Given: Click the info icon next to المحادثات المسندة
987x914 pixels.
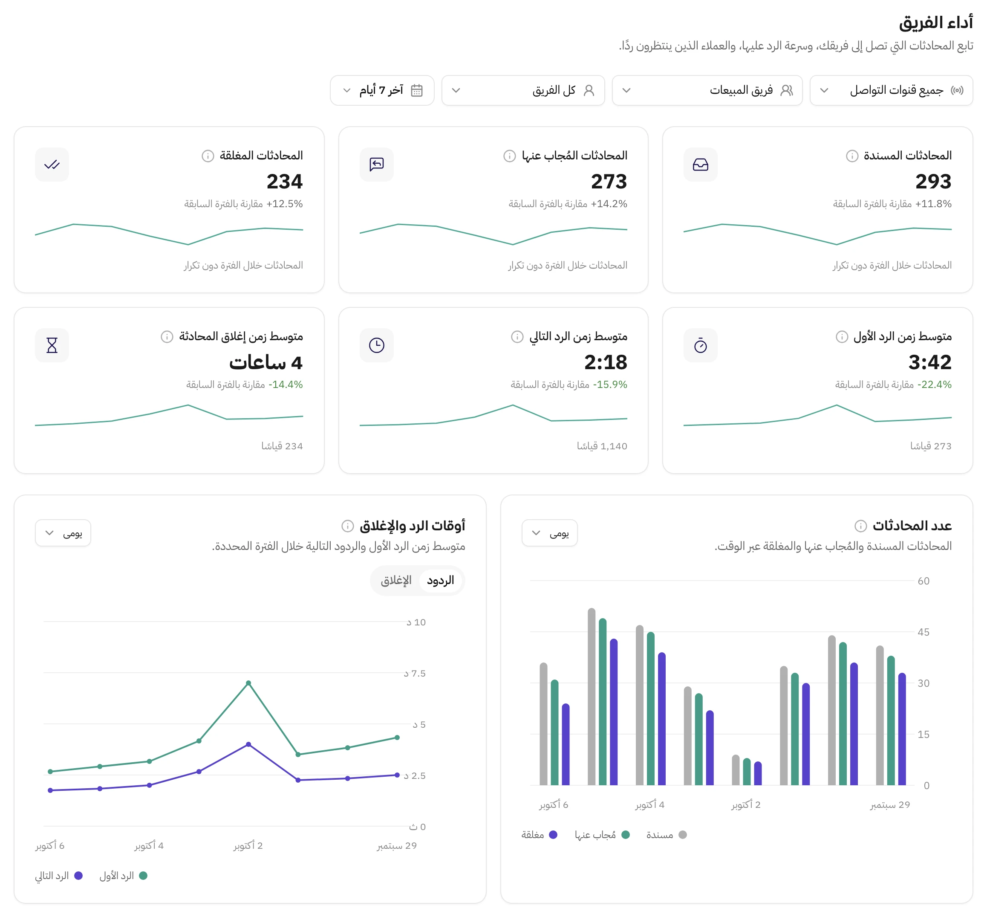Looking at the screenshot, I should pos(851,156).
